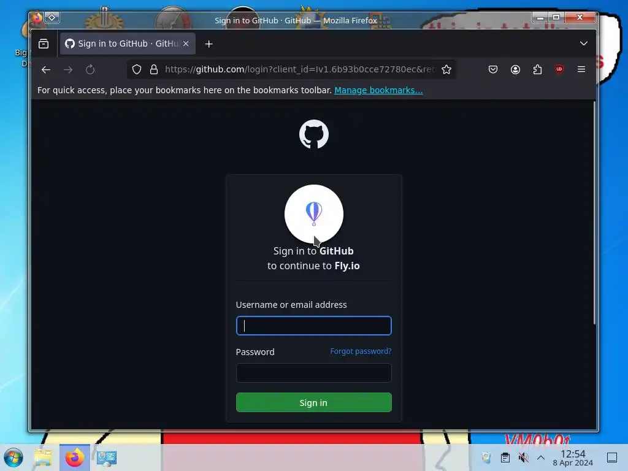Image resolution: width=628 pixels, height=471 pixels.
Task: Open tracking protection shield icon
Action: [x=137, y=70]
